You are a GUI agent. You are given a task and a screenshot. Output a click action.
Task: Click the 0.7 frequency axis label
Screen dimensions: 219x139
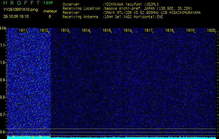click(2, 115)
